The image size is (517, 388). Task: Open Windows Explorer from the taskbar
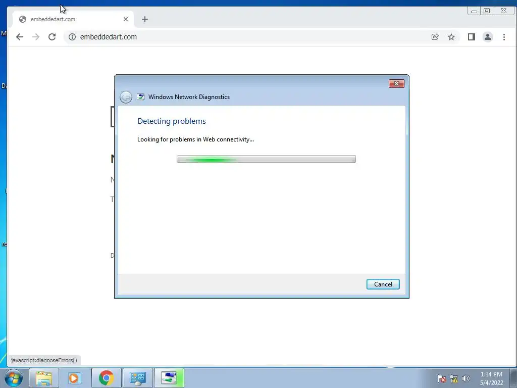coord(44,378)
